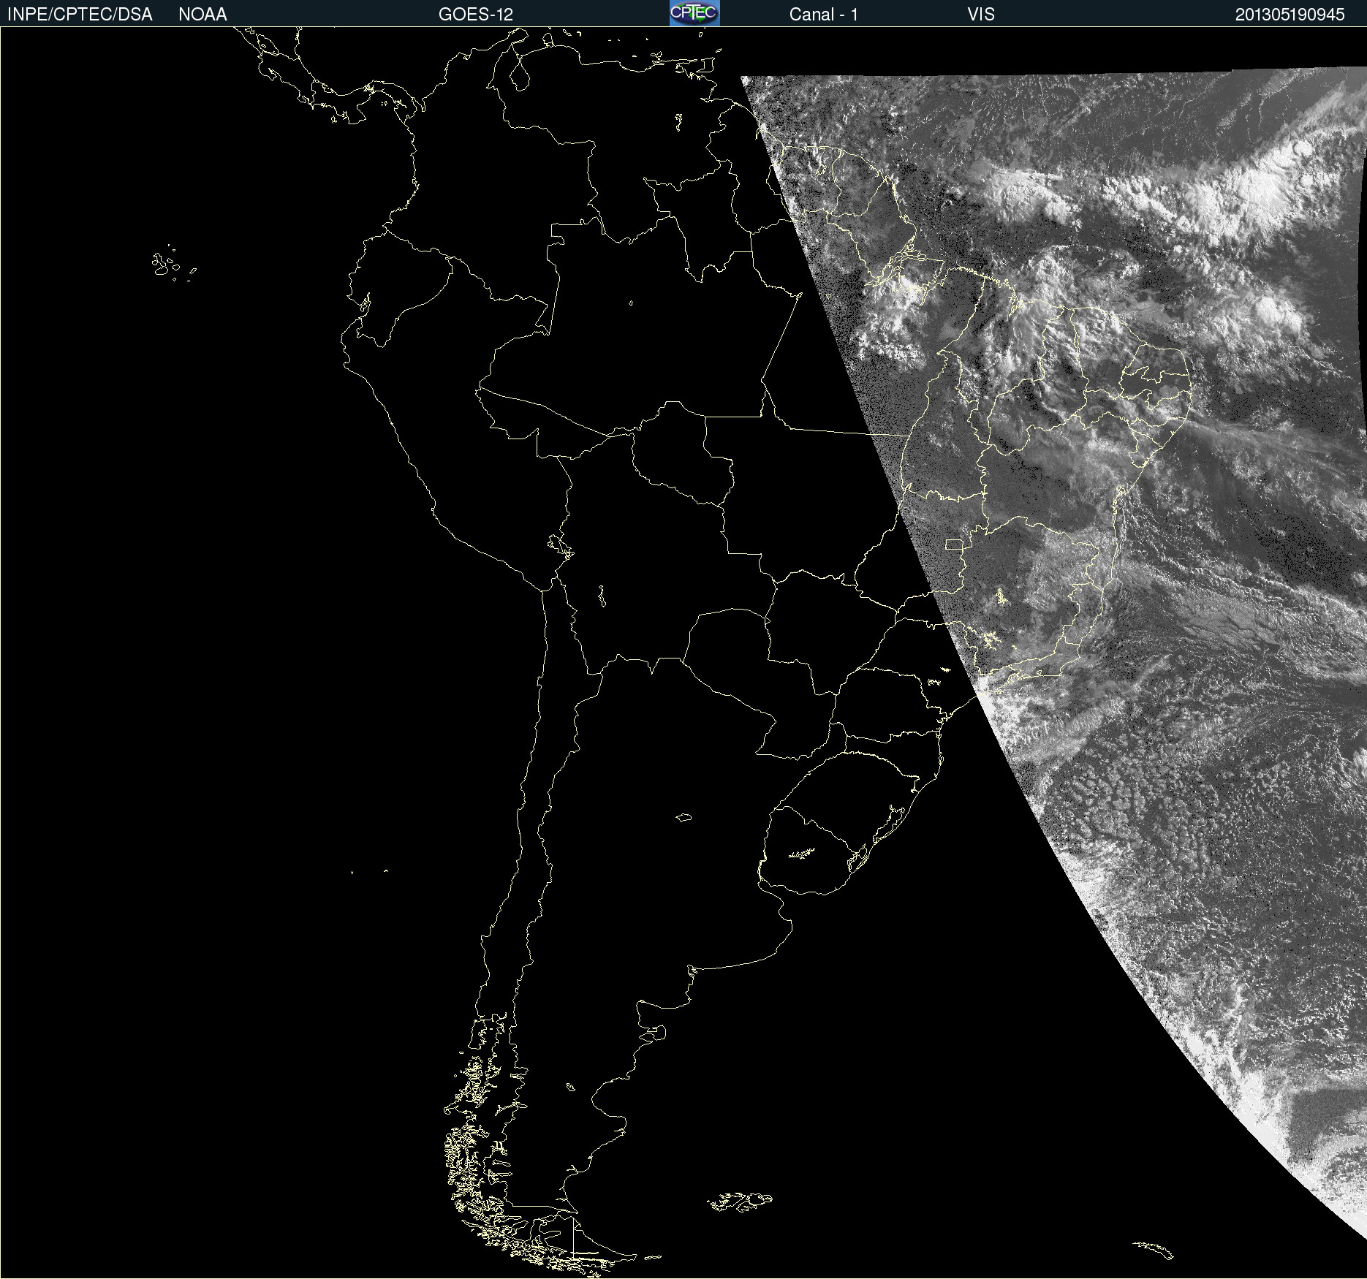The image size is (1367, 1279).
Task: Click the INPE/CPTEC/DSA header text
Action: (80, 15)
